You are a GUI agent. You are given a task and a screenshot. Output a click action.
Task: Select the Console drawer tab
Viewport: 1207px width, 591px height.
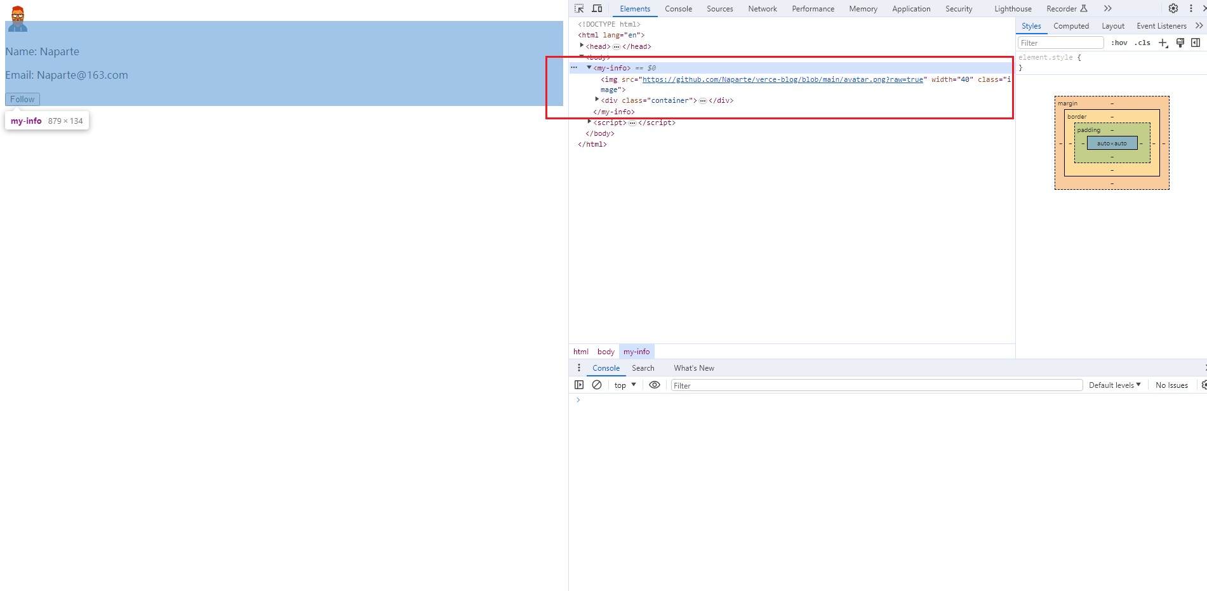pyautogui.click(x=606, y=368)
